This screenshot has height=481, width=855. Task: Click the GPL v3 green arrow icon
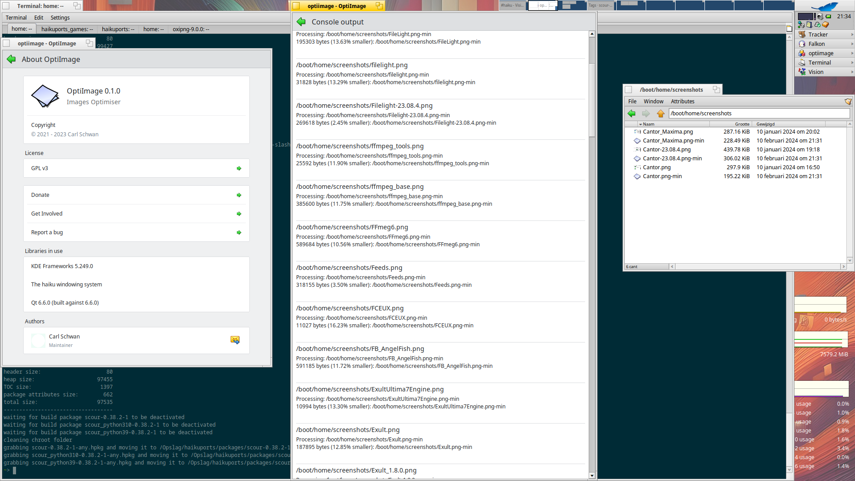point(239,168)
